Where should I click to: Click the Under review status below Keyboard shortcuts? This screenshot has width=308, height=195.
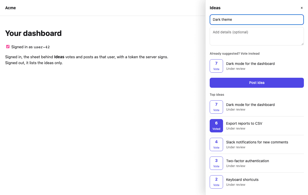236,185
